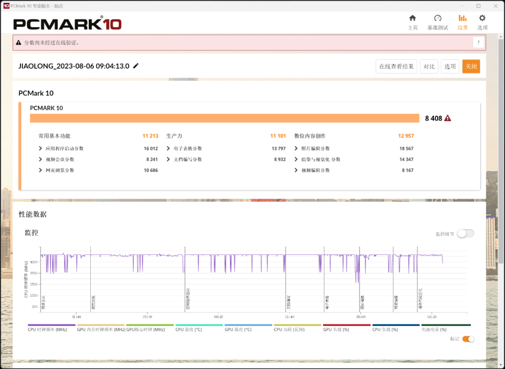The width and height of the screenshot is (505, 369).
Task: Click the 生产力 score 11 101
Action: [x=278, y=136]
